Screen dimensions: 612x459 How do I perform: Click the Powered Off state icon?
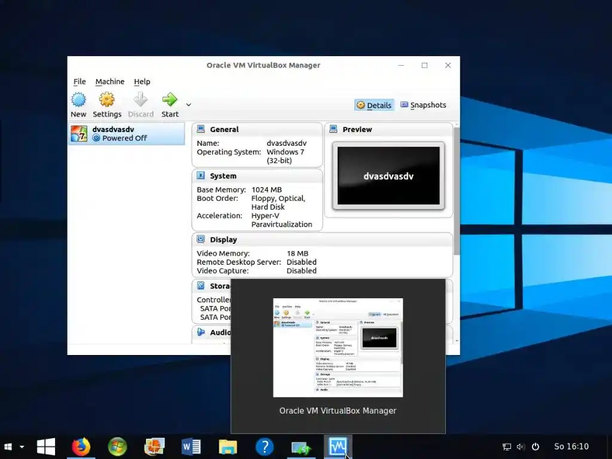[96, 138]
